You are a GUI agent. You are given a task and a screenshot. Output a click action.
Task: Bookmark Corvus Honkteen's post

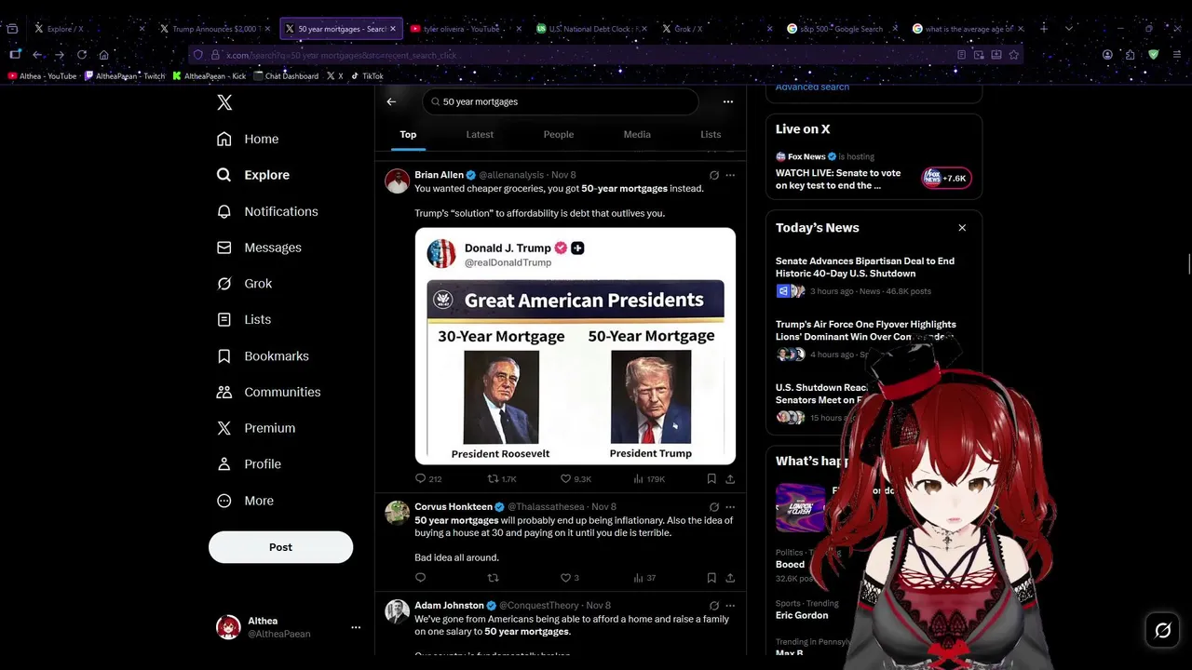[x=711, y=578]
